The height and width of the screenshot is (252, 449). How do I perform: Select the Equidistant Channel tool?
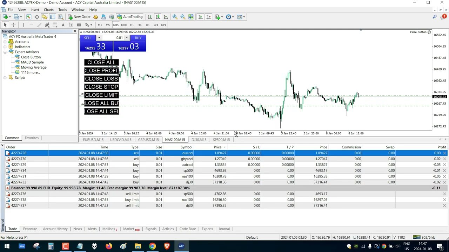pyautogui.click(x=47, y=25)
